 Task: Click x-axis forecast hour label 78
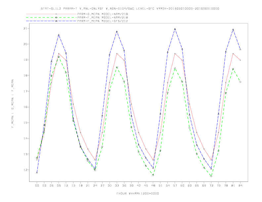coord(226,185)
